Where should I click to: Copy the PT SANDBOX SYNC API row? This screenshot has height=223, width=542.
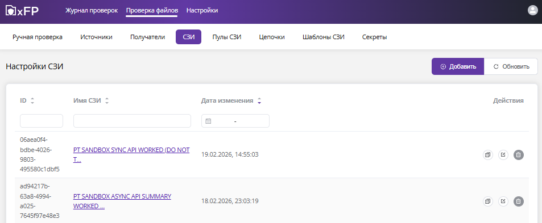[x=488, y=155]
